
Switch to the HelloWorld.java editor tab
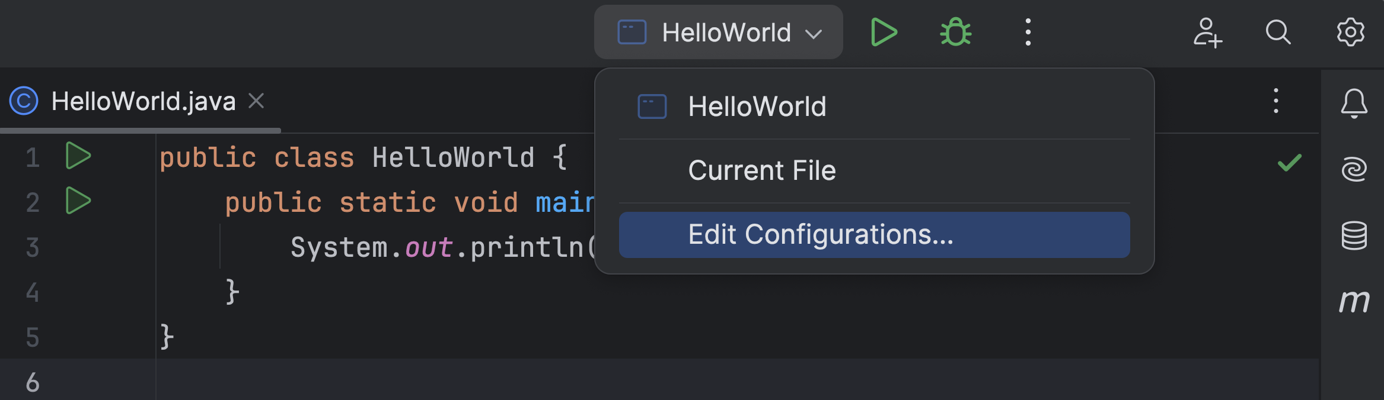point(142,101)
